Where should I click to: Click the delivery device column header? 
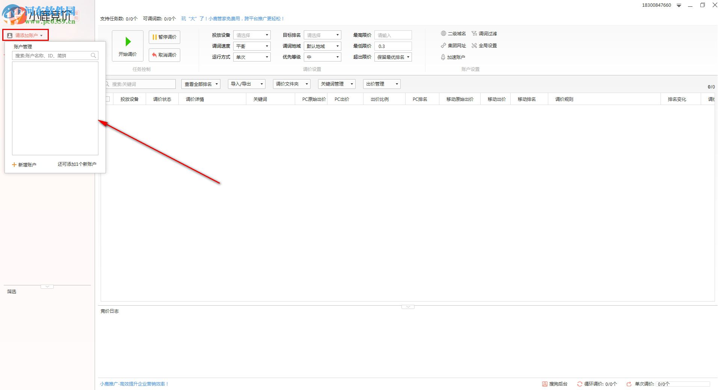(x=130, y=99)
